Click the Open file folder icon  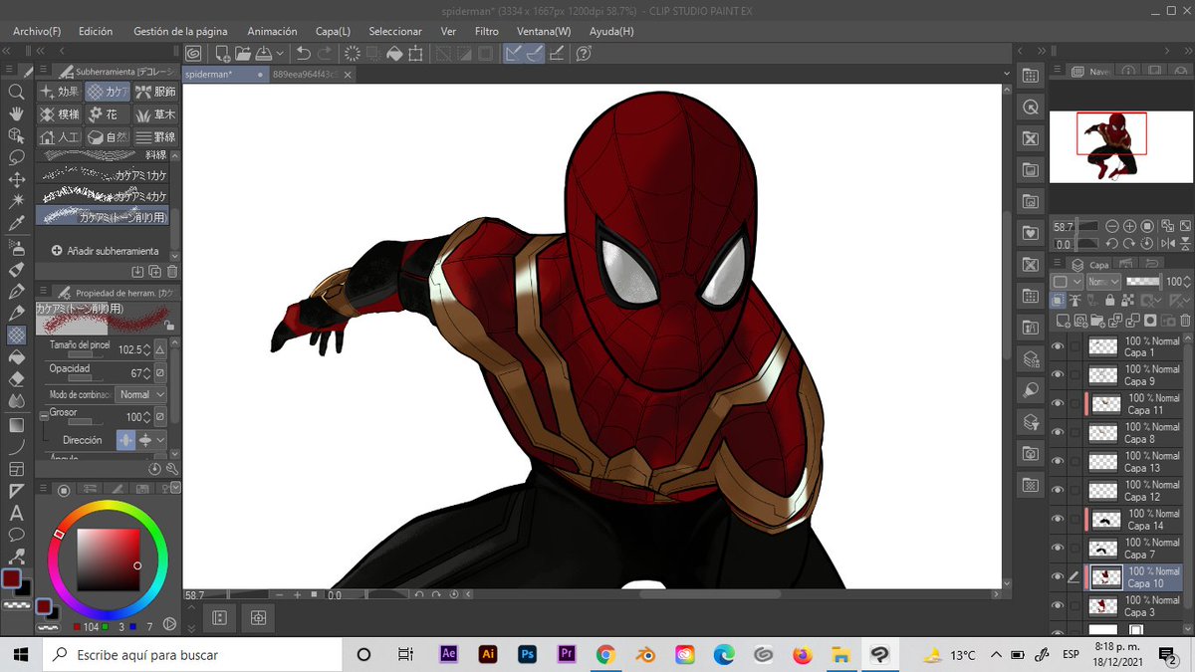pyautogui.click(x=242, y=53)
